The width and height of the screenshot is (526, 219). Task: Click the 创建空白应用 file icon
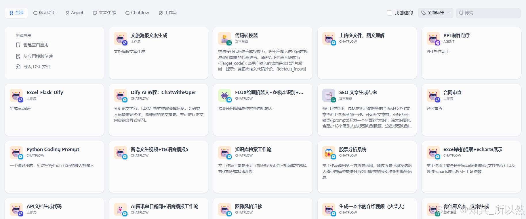coord(18,45)
